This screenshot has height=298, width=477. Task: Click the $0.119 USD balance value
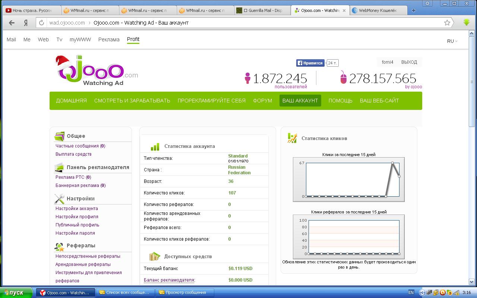click(x=240, y=269)
